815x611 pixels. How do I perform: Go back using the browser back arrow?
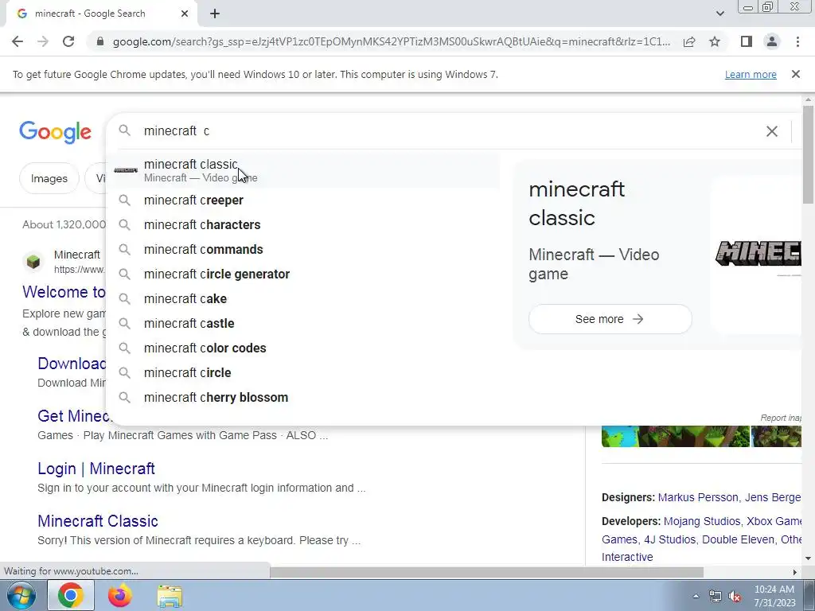tap(18, 41)
